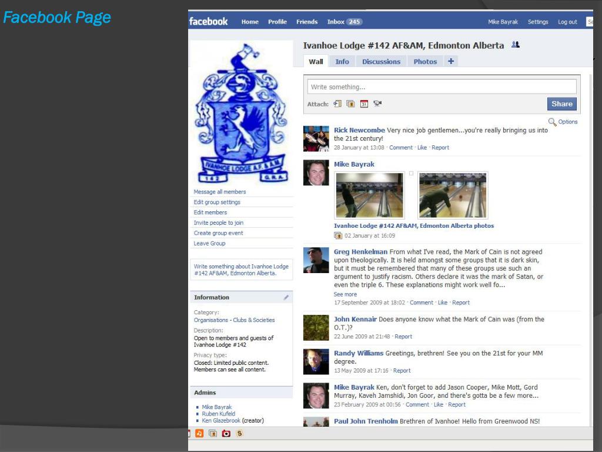Viewport: 602px width, 452px height.
Task: Click Invite people to join
Action: 219,223
